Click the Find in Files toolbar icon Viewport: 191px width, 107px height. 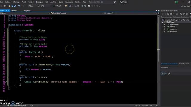tap(66, 6)
